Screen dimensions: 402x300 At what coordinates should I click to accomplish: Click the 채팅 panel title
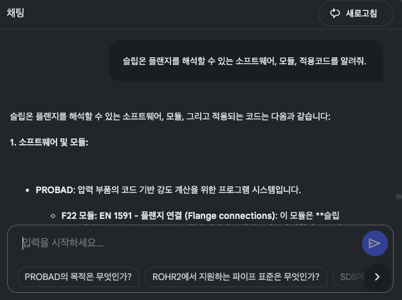17,14
